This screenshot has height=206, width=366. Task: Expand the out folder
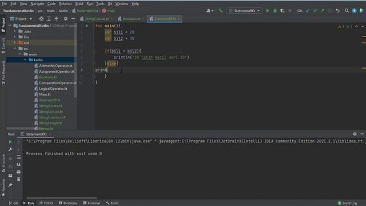[x=15, y=43]
